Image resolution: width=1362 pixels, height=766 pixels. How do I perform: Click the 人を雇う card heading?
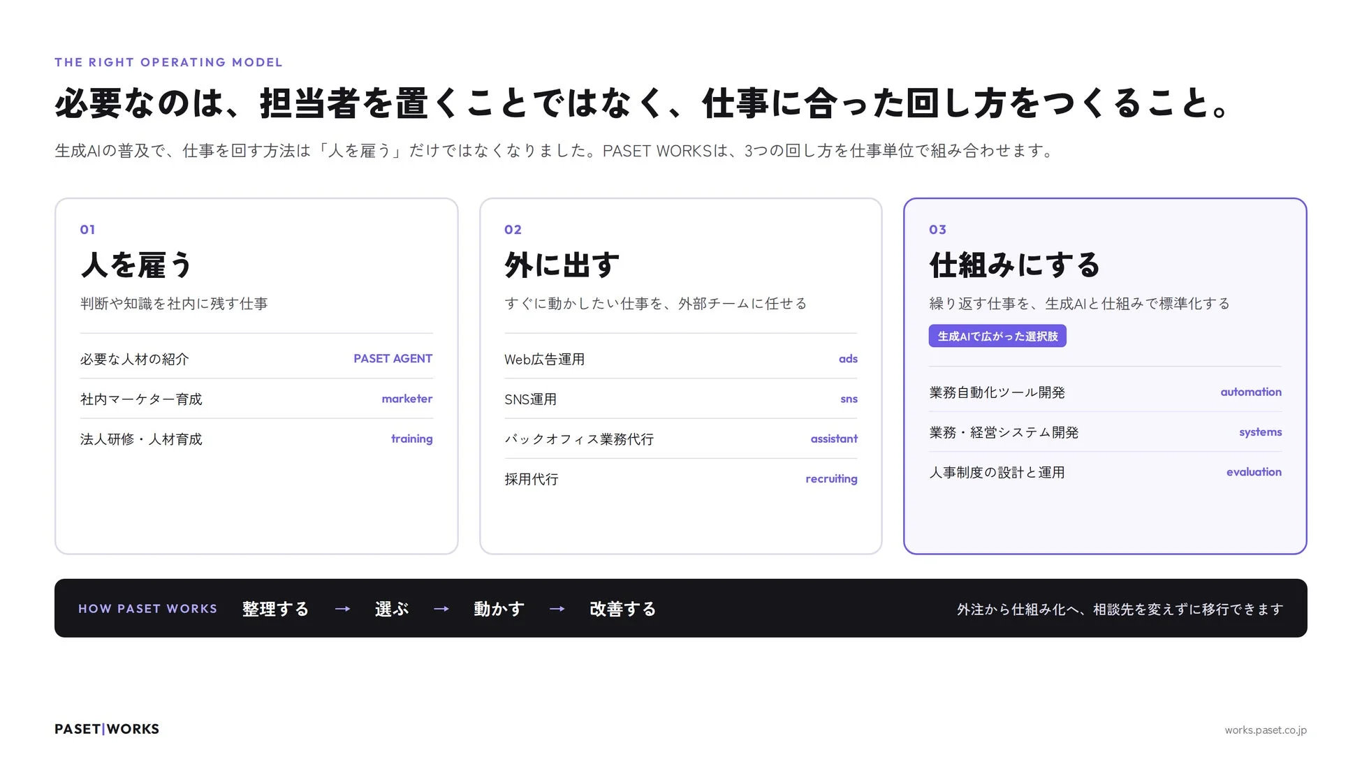click(136, 265)
